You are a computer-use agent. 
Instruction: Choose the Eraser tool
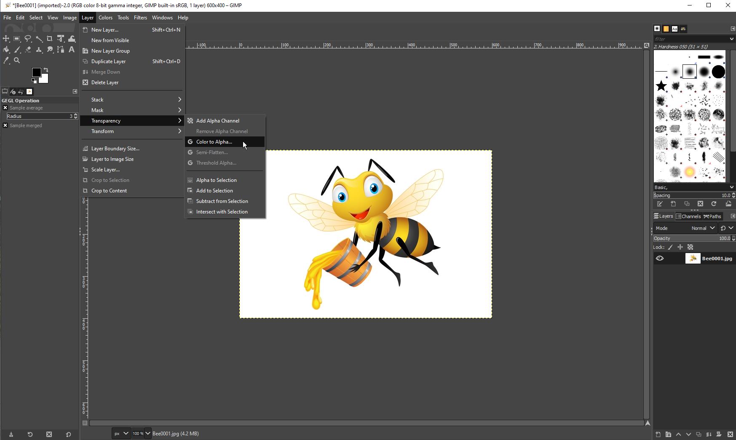(28, 50)
